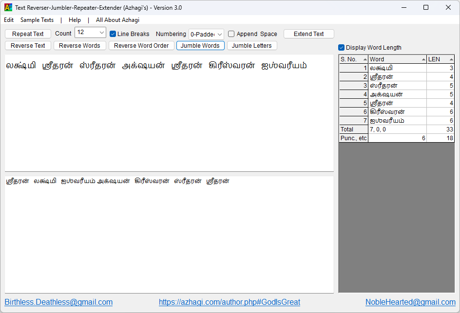The width and height of the screenshot is (460, 313).
Task: Open the Sample Texts menu
Action: coord(37,20)
